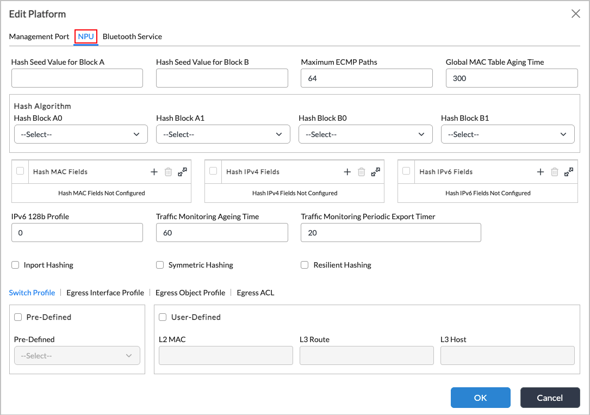
Task: Cancel the Edit Platform dialog
Action: click(x=549, y=398)
